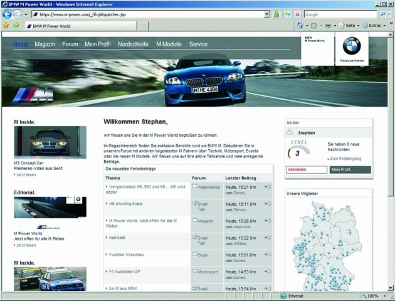Jump to last post icon at 15:22 Uhr
The image size is (395, 301).
tap(268, 238)
